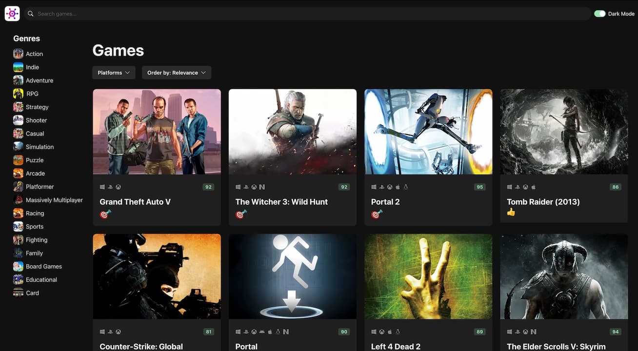Click the Puzzle genre icon

coord(18,160)
